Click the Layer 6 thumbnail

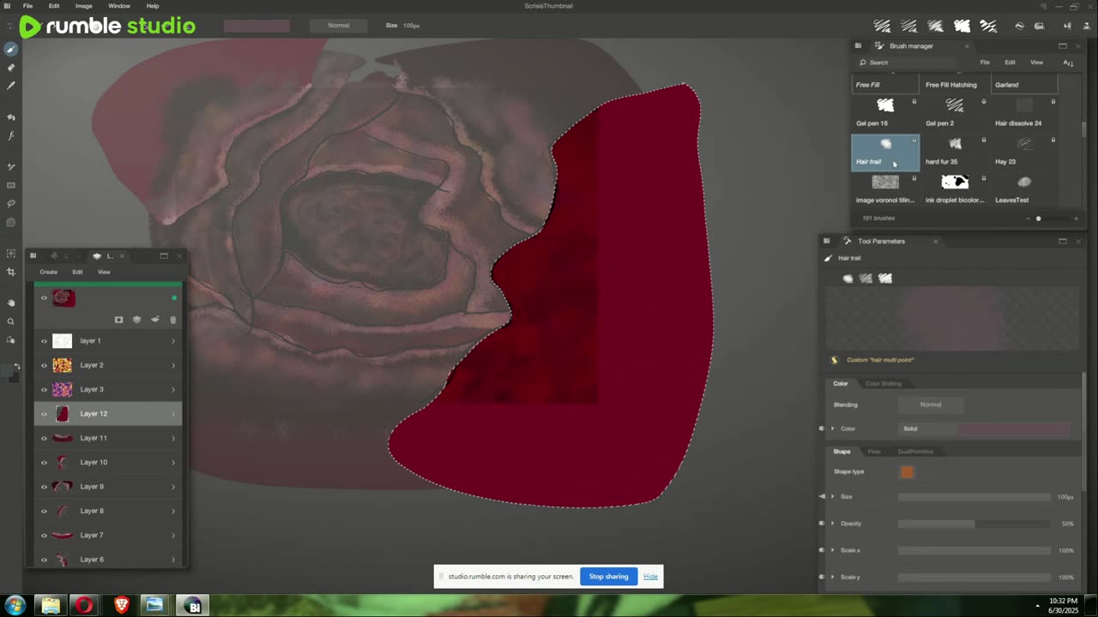click(x=62, y=560)
